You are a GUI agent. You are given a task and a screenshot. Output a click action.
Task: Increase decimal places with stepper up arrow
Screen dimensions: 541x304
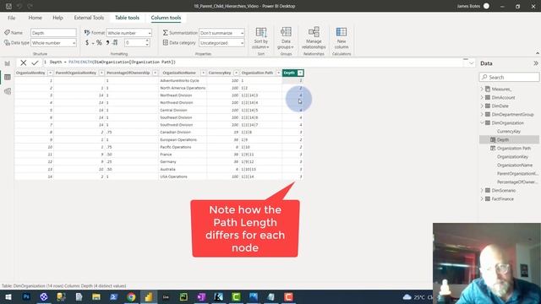click(147, 41)
